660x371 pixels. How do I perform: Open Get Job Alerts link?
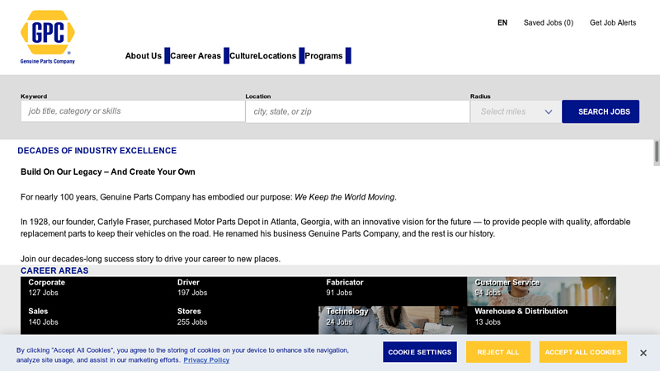tap(612, 23)
